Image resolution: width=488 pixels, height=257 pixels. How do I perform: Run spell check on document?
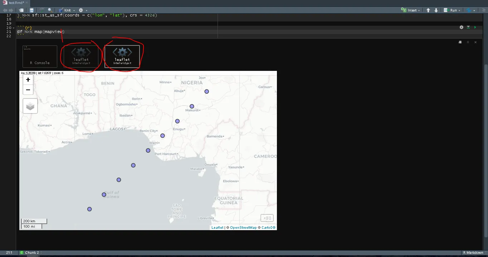[42, 10]
